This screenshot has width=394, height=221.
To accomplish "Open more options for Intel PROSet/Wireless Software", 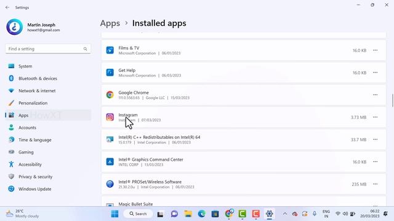I will click(x=375, y=184).
